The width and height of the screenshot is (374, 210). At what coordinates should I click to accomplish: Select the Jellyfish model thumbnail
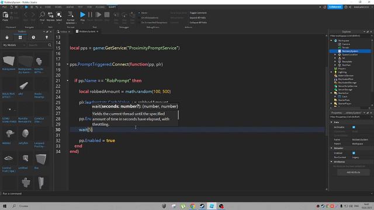click(x=25, y=134)
